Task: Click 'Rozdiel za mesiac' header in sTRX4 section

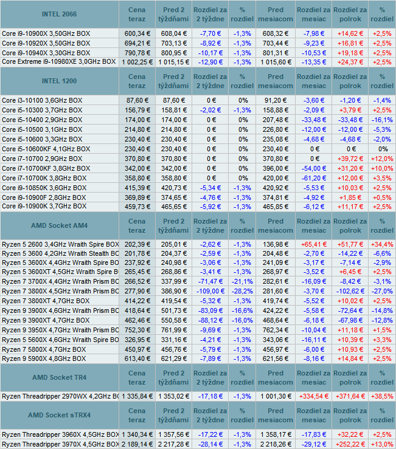Action: click(x=314, y=416)
